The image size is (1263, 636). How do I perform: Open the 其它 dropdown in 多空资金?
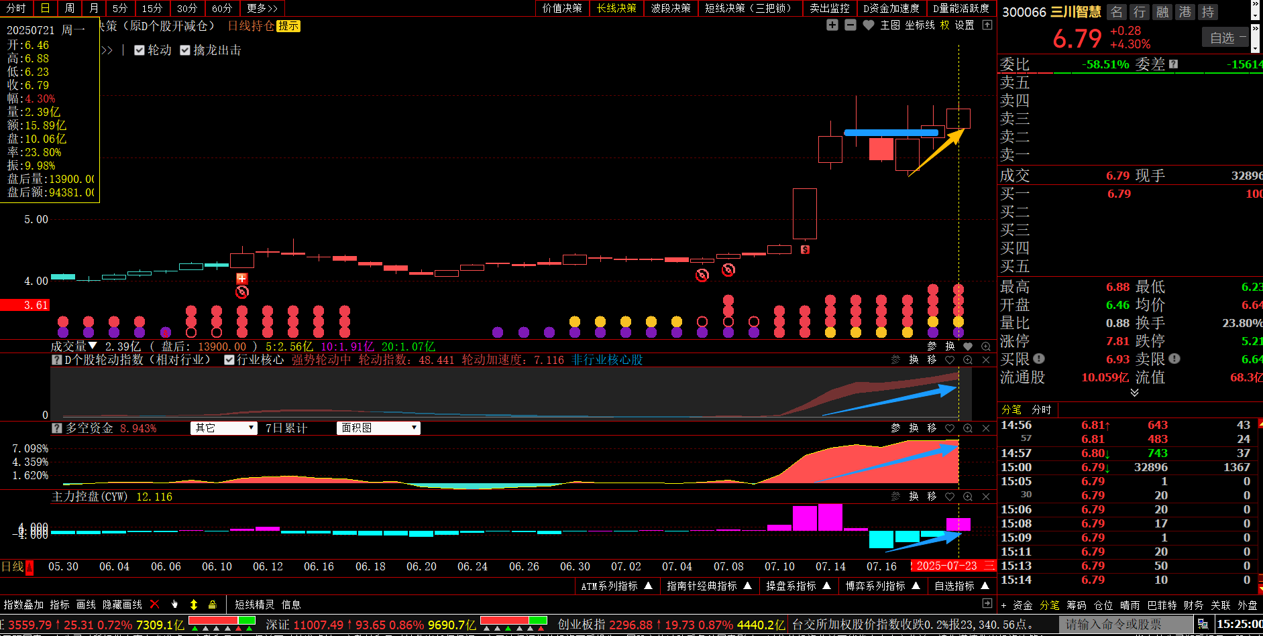[x=224, y=428]
